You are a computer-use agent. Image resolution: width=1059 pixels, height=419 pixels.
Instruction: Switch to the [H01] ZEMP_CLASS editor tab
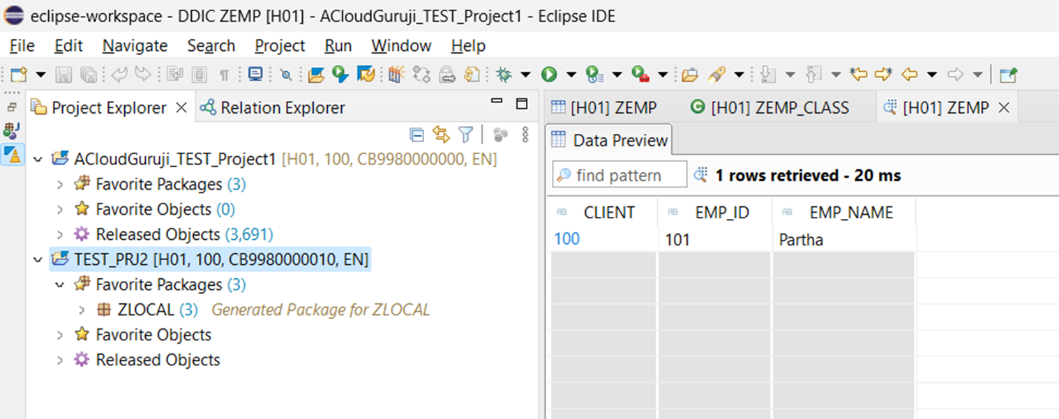[x=769, y=107]
